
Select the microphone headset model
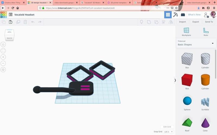63,89
